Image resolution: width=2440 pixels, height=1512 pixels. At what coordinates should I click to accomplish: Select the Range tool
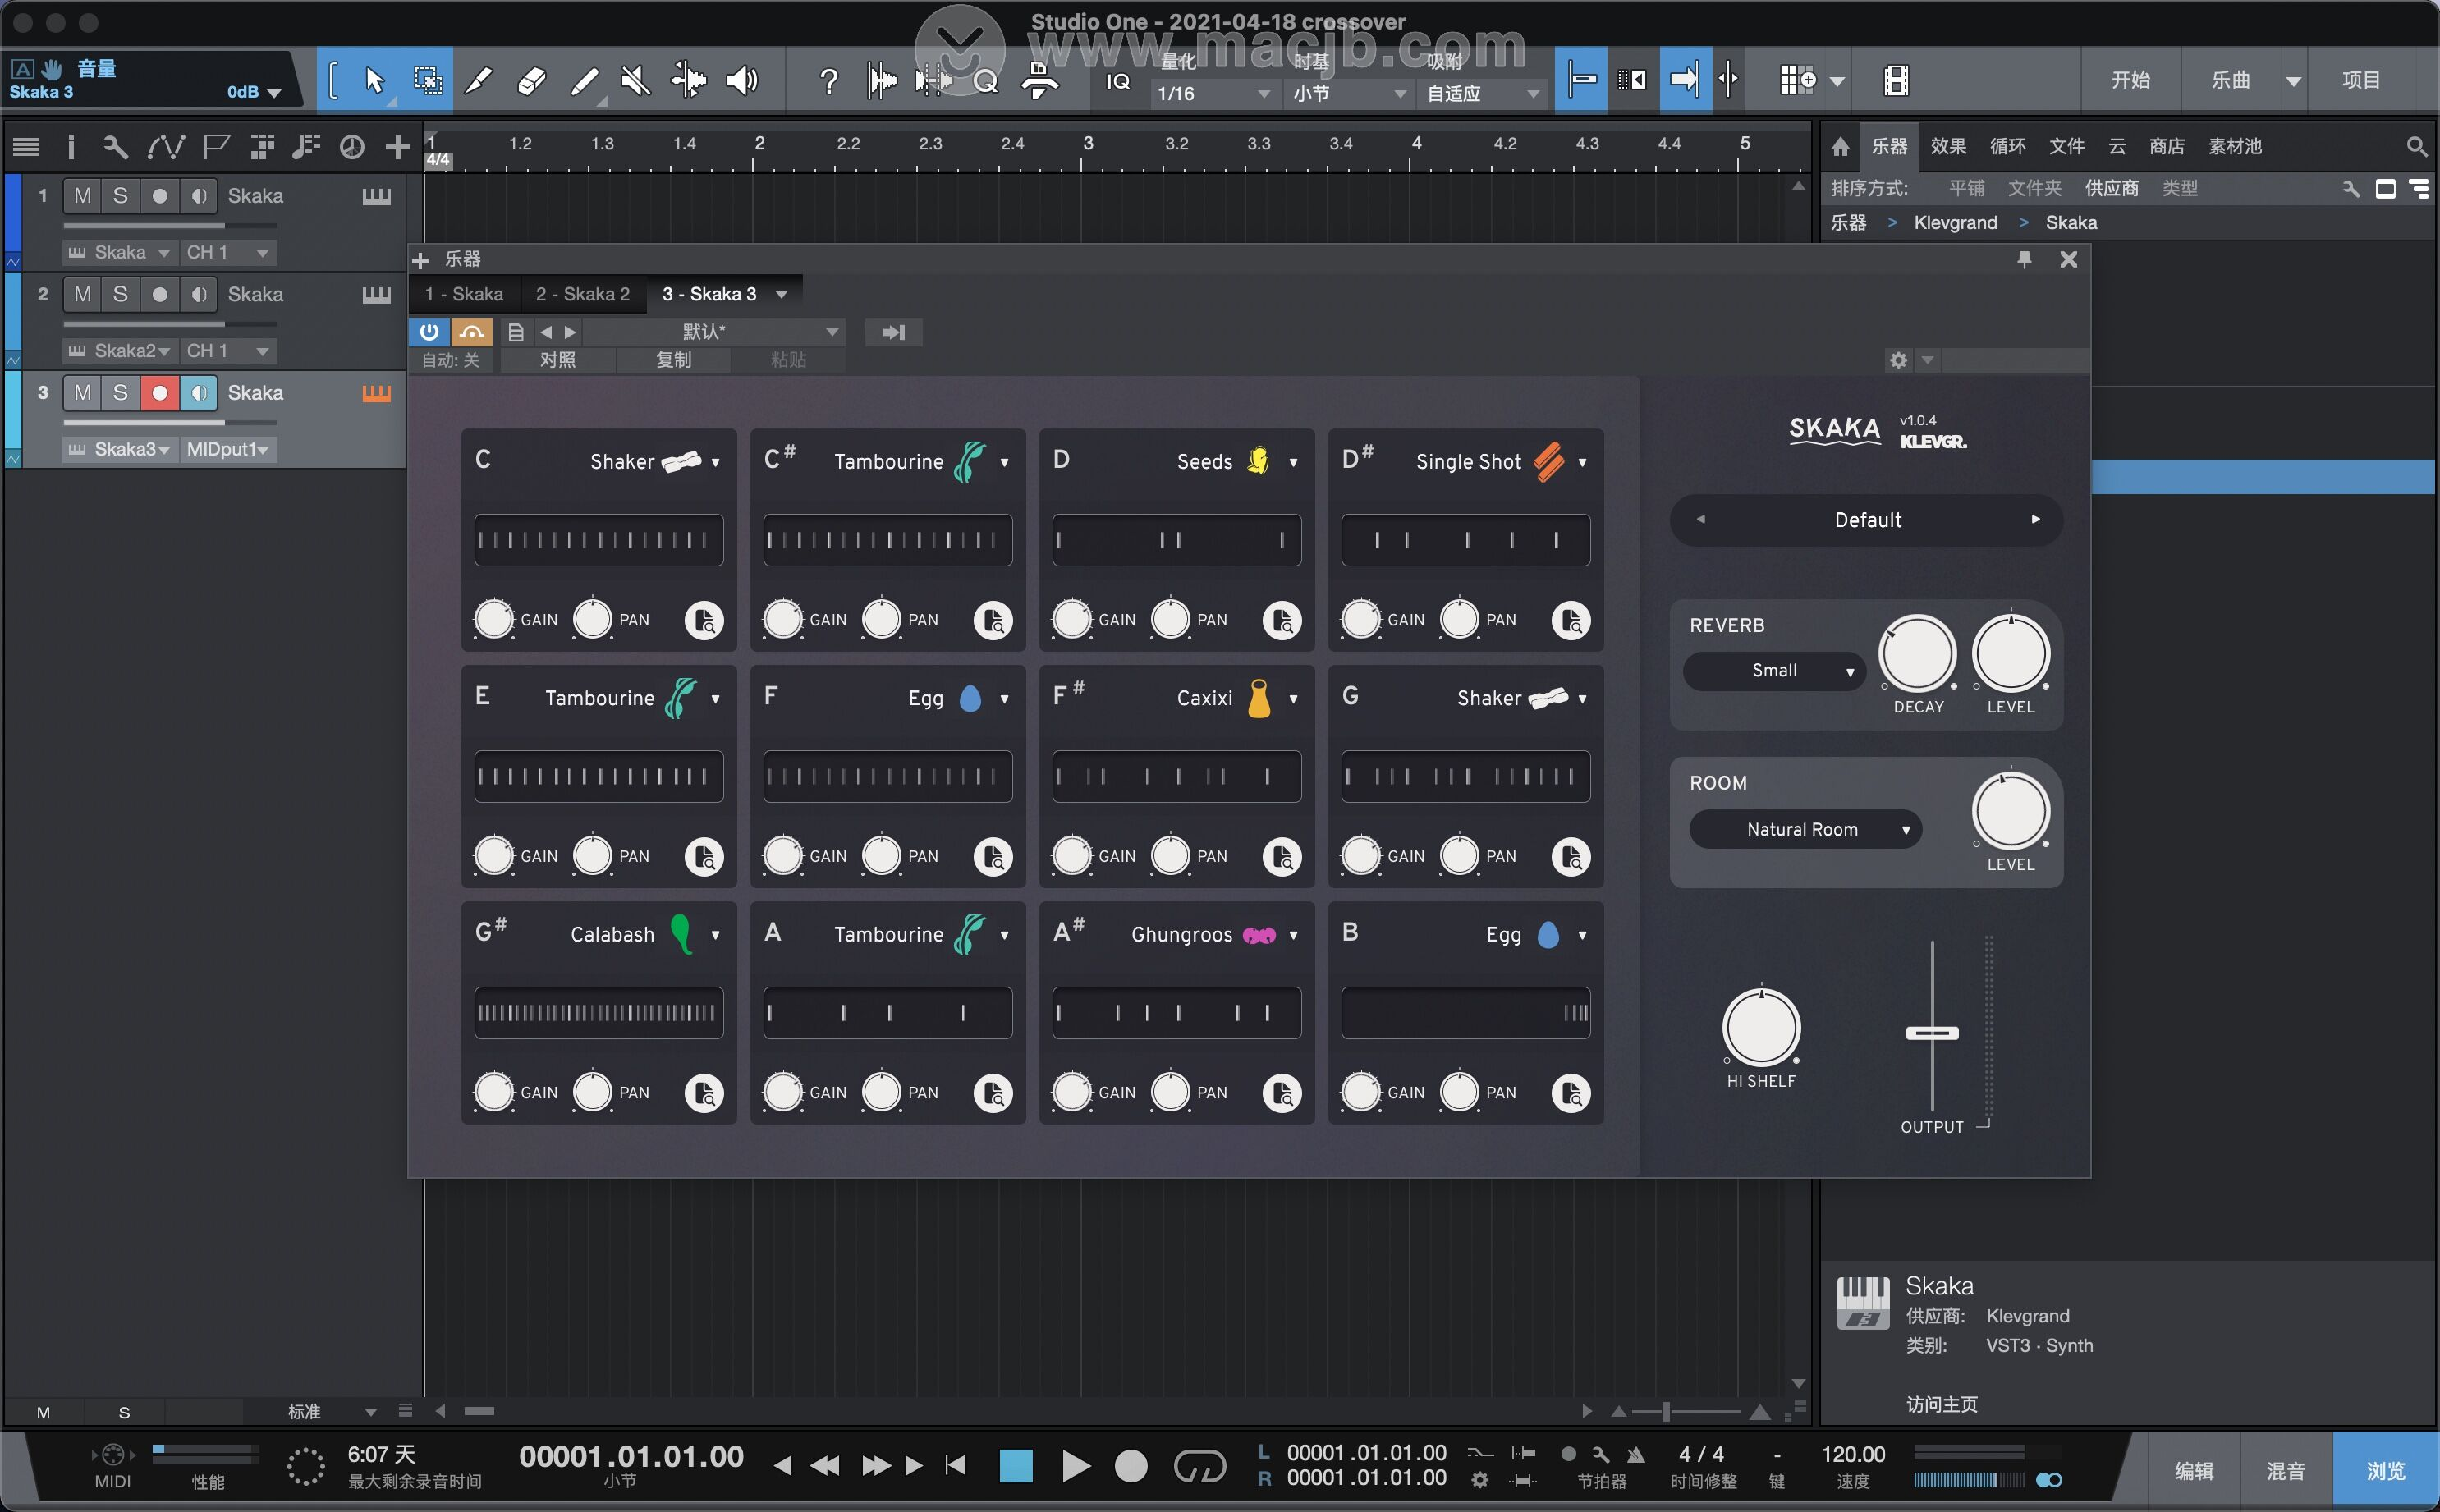click(x=428, y=80)
